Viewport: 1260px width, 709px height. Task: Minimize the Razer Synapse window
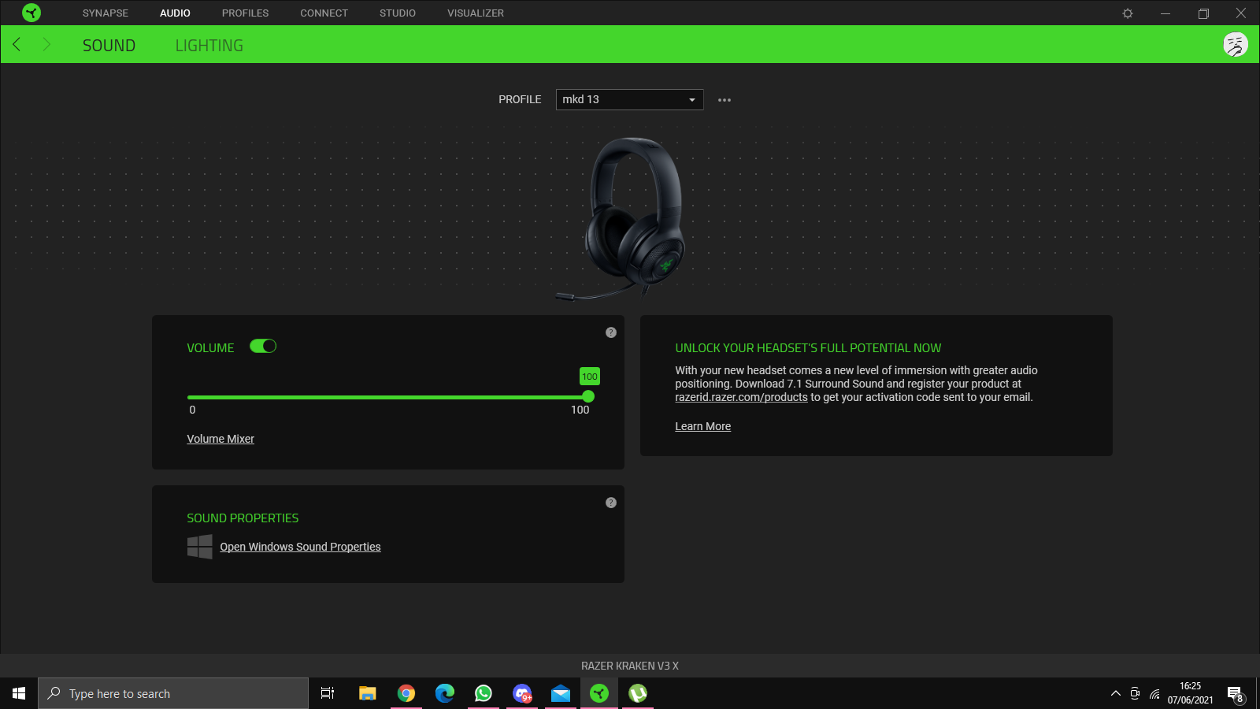click(1165, 13)
